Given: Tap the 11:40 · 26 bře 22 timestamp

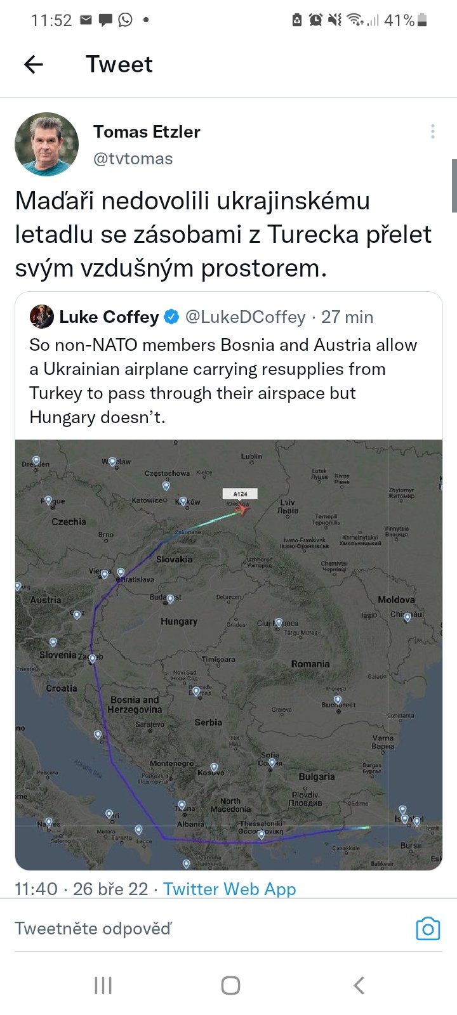Looking at the screenshot, I should tap(81, 889).
